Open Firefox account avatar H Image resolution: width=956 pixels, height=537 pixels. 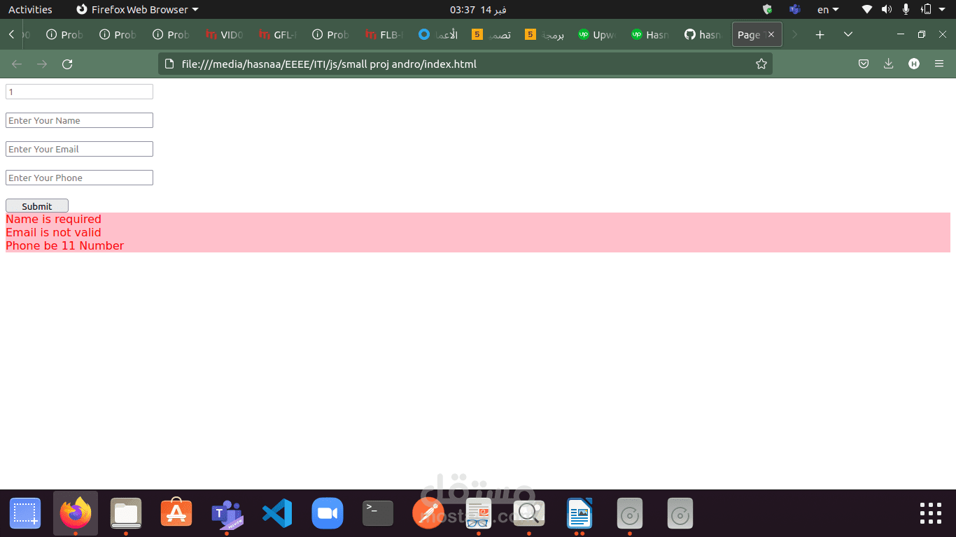point(914,64)
